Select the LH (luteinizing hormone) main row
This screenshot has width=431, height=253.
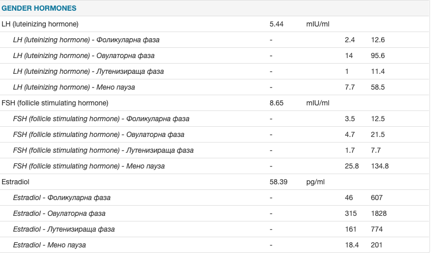pos(40,24)
